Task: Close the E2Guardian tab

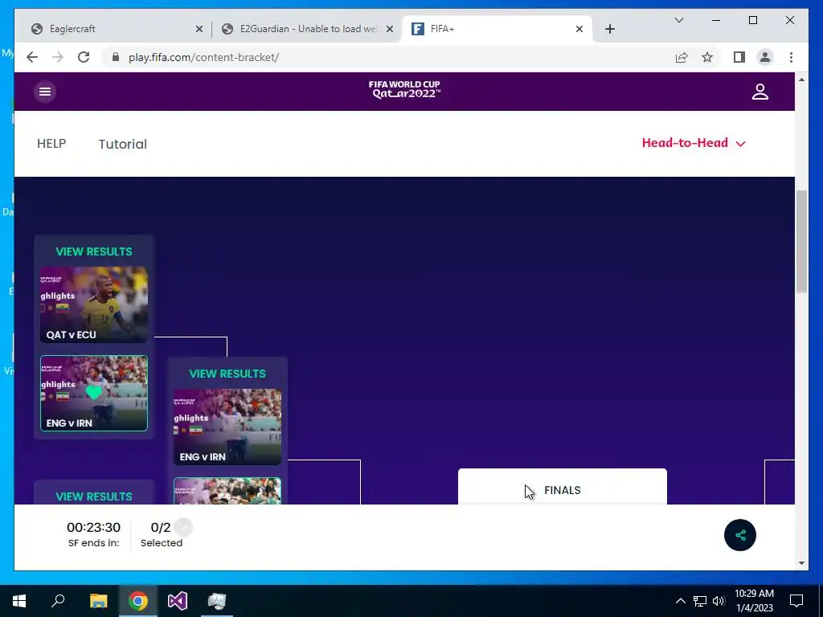Action: (390, 29)
